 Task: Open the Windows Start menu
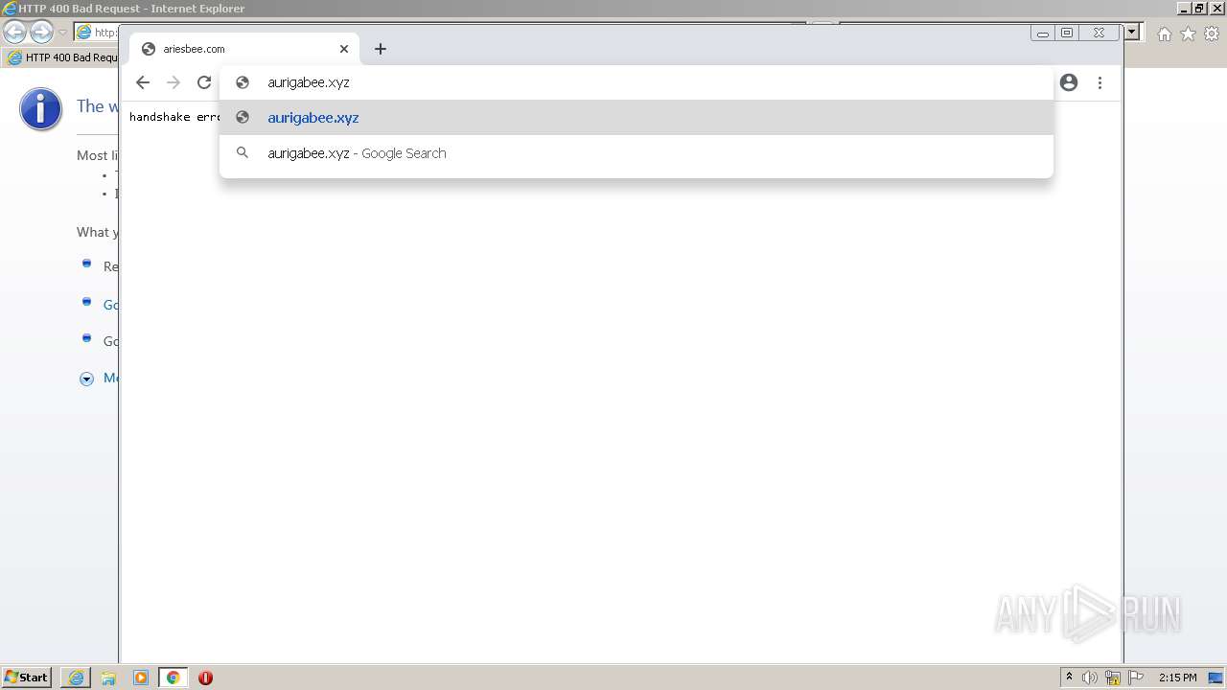27,678
